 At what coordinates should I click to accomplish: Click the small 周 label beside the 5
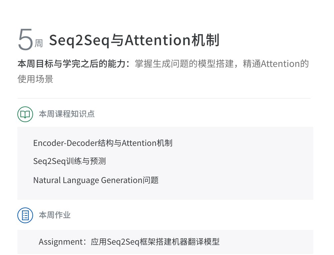coord(39,44)
